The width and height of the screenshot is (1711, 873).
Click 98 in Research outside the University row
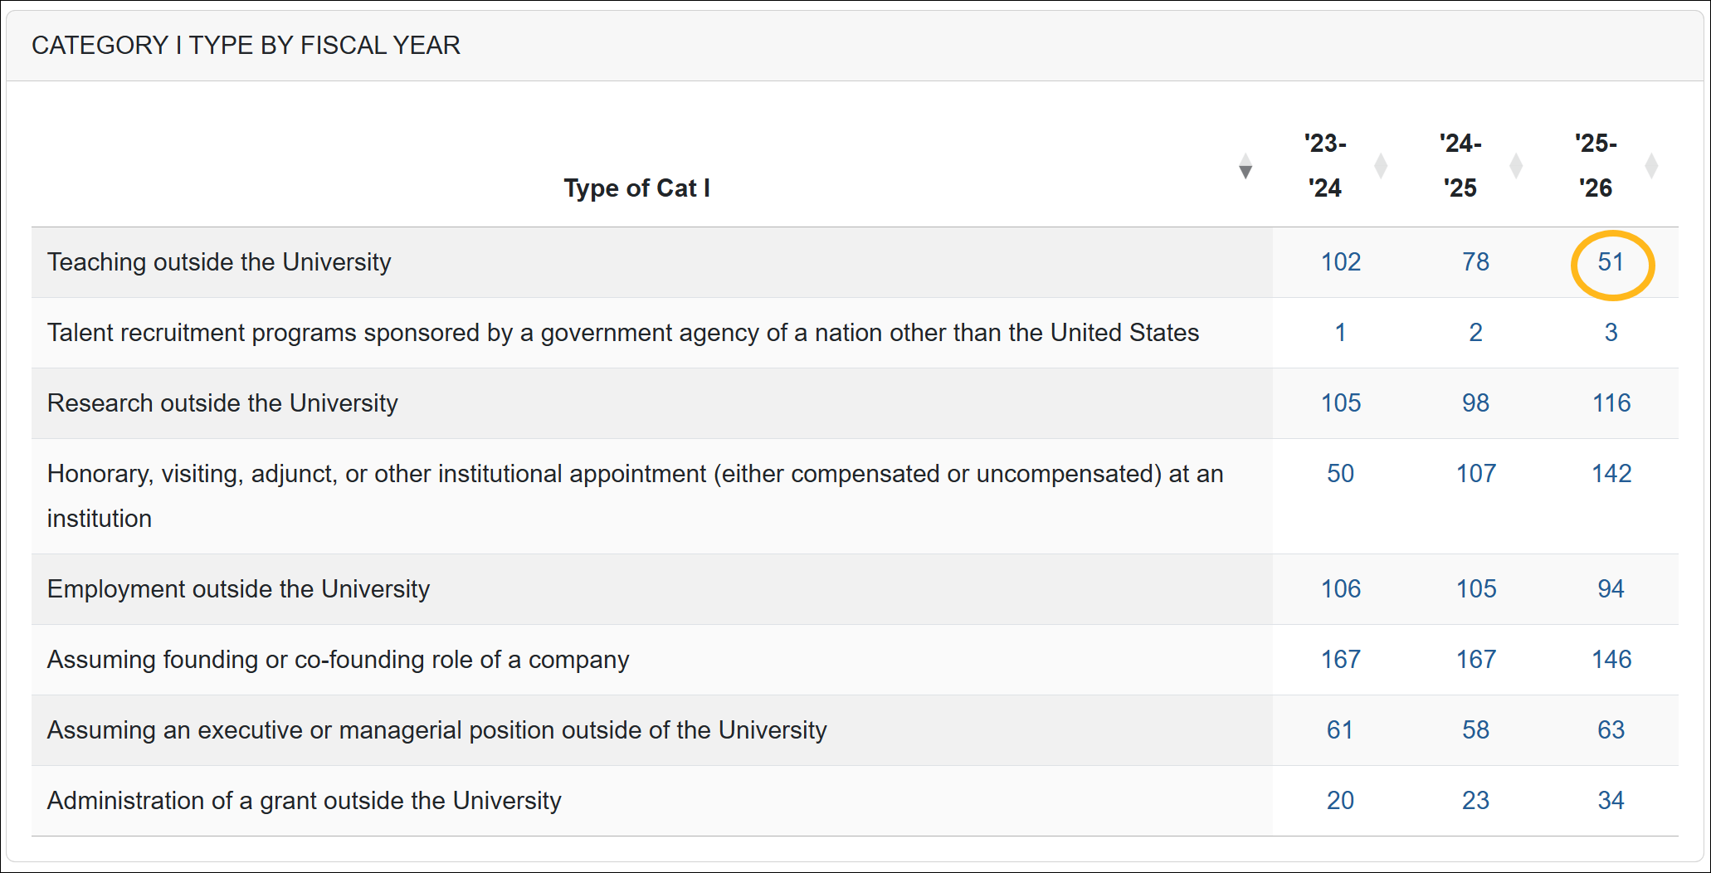coord(1475,403)
